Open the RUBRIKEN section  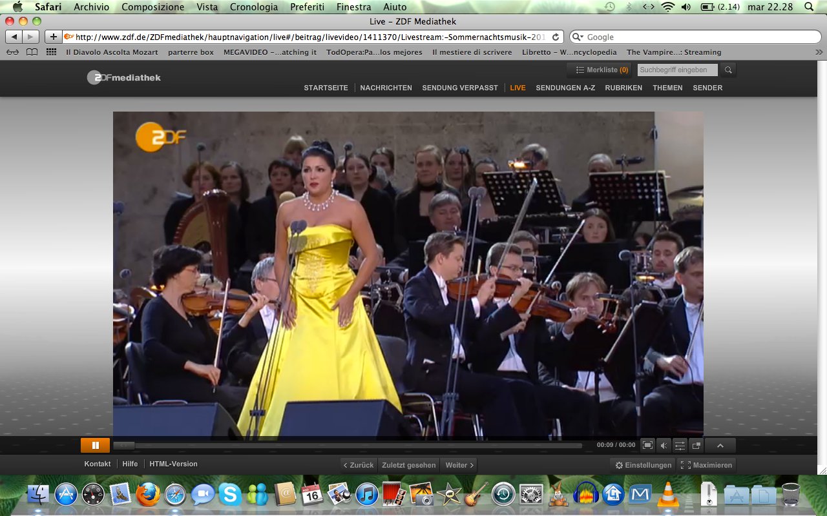(x=623, y=88)
